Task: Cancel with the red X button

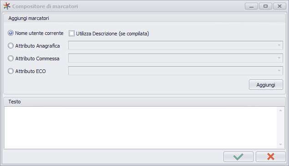Action: tap(271, 156)
